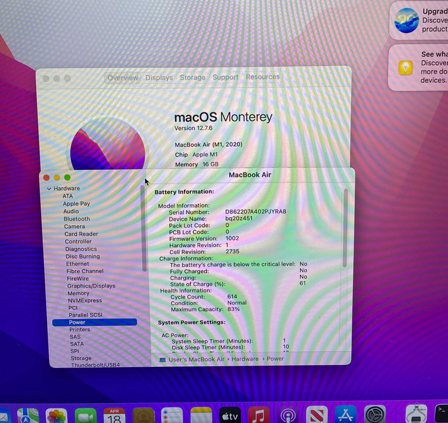Select Controller in the sidebar
Image resolution: width=448 pixels, height=423 pixels.
[78, 242]
